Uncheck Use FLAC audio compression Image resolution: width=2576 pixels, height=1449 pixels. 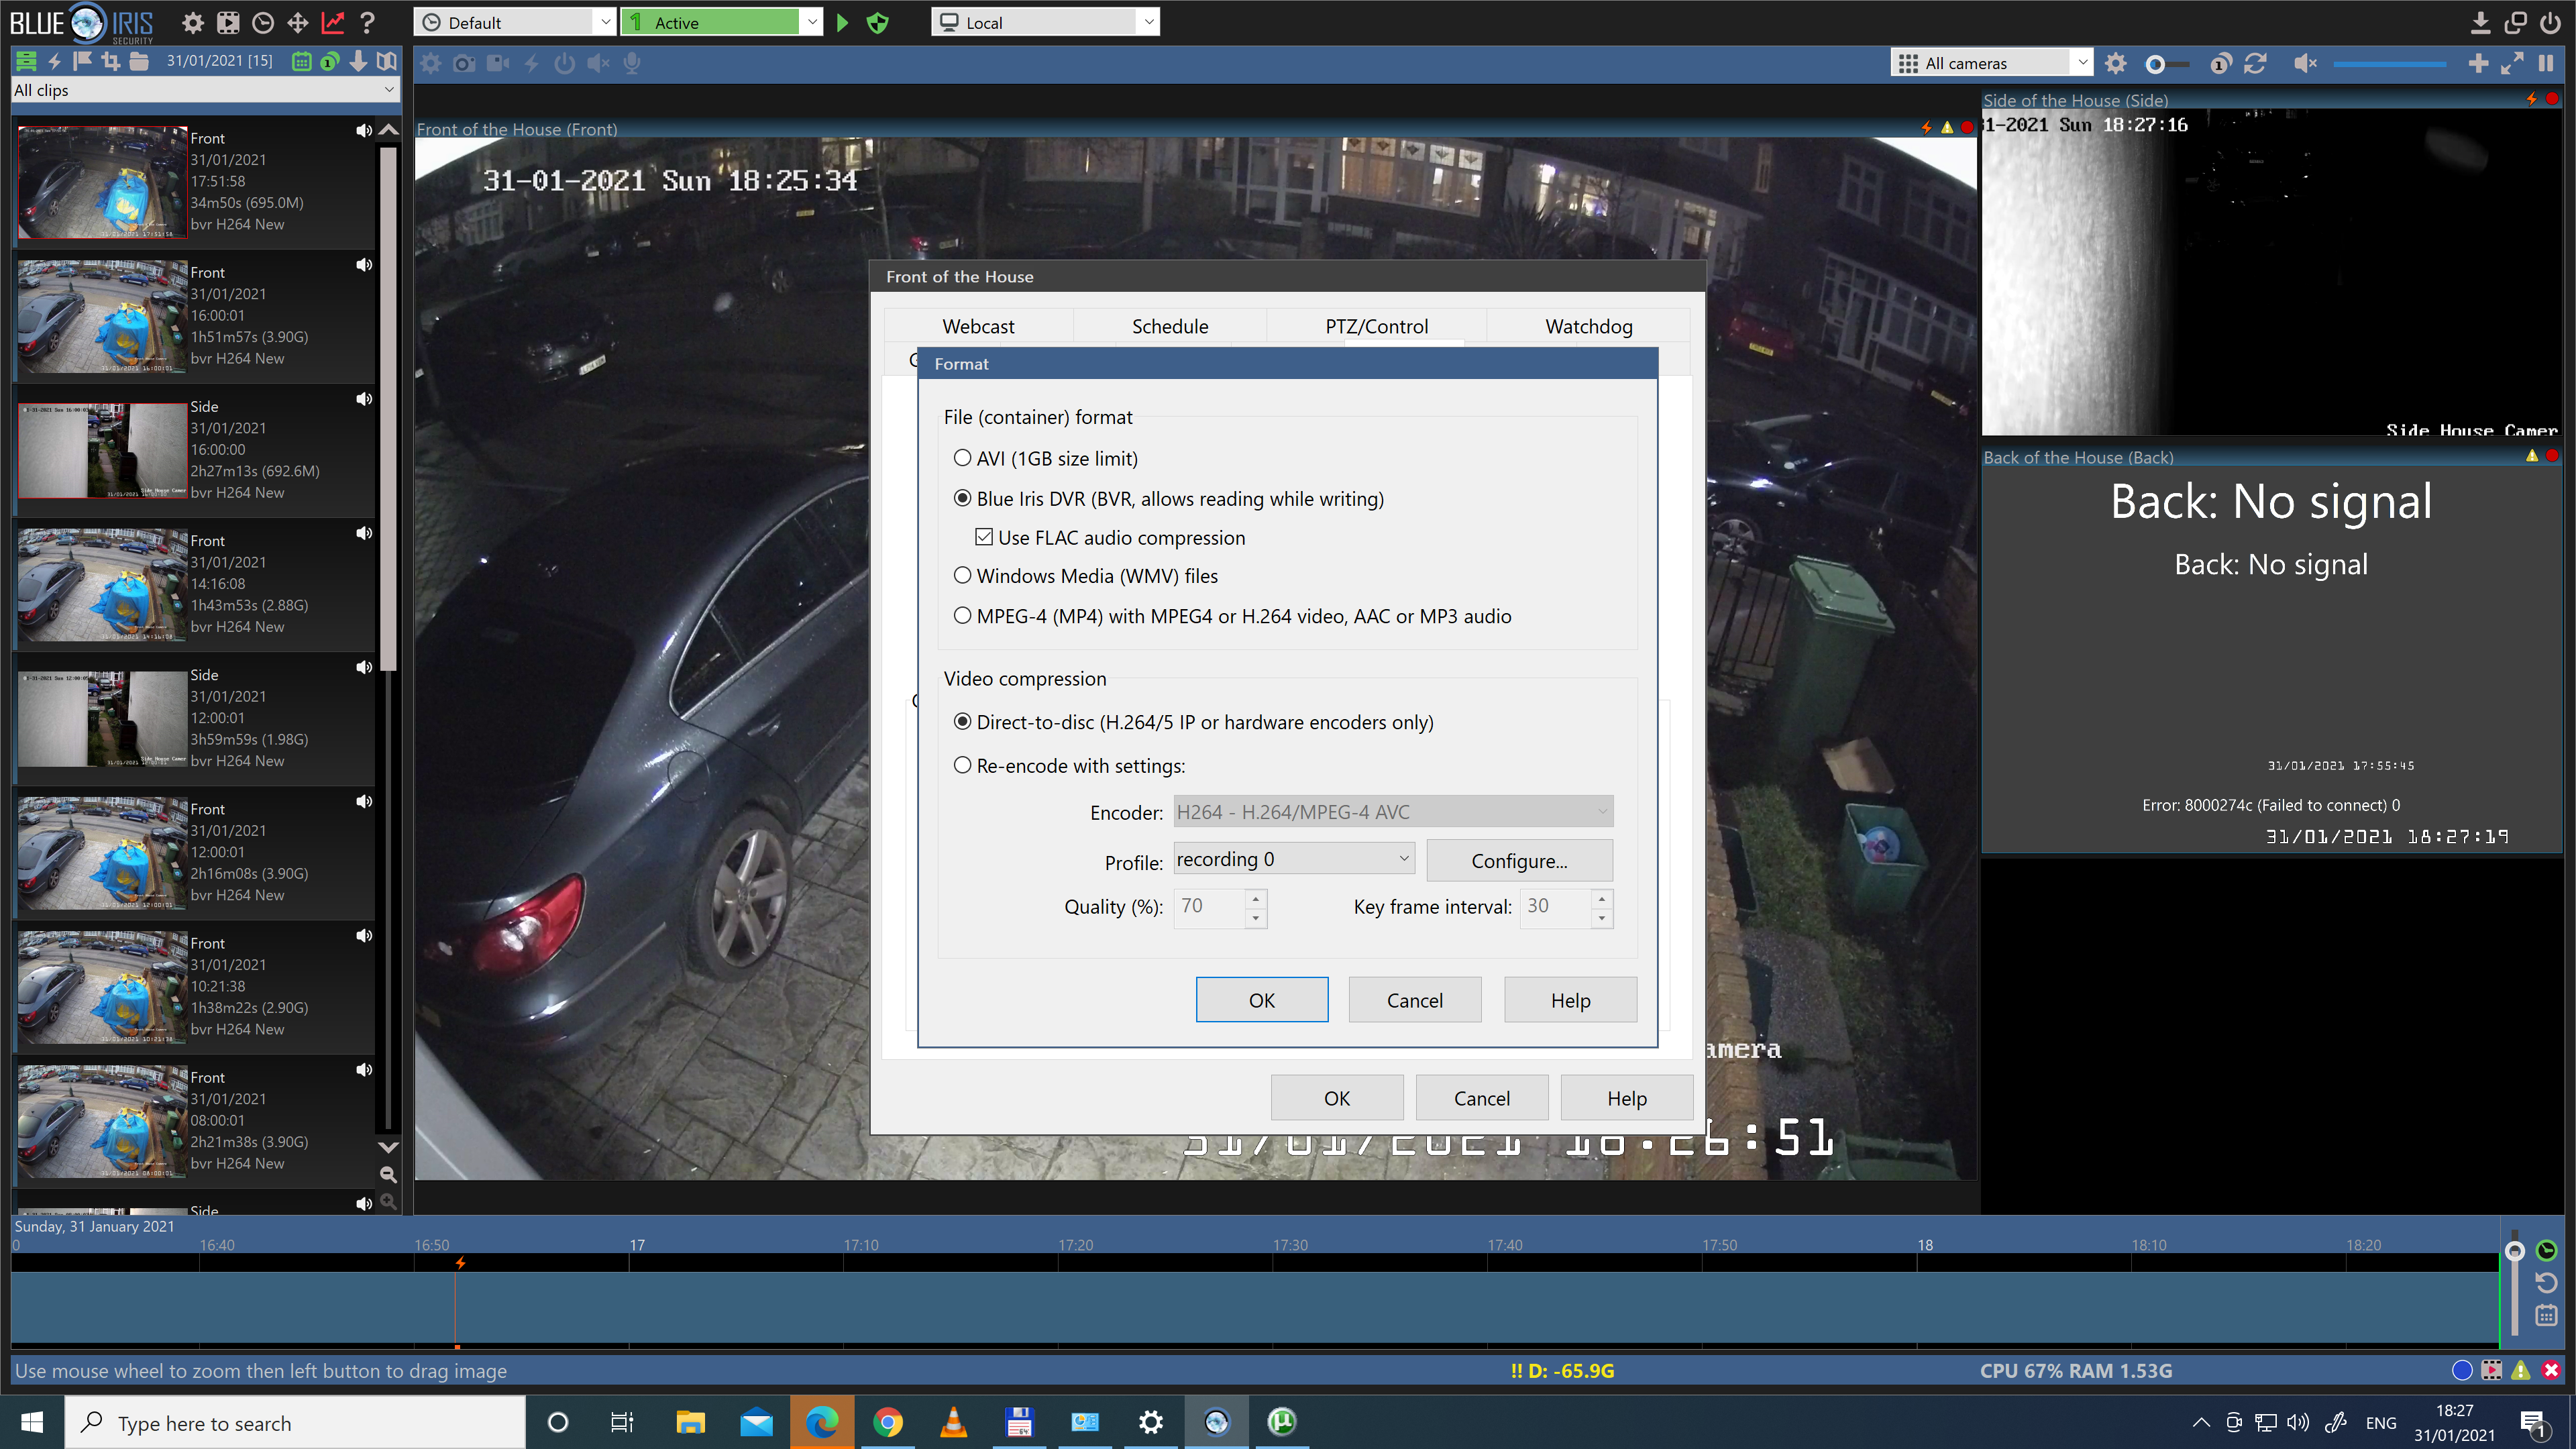(984, 537)
